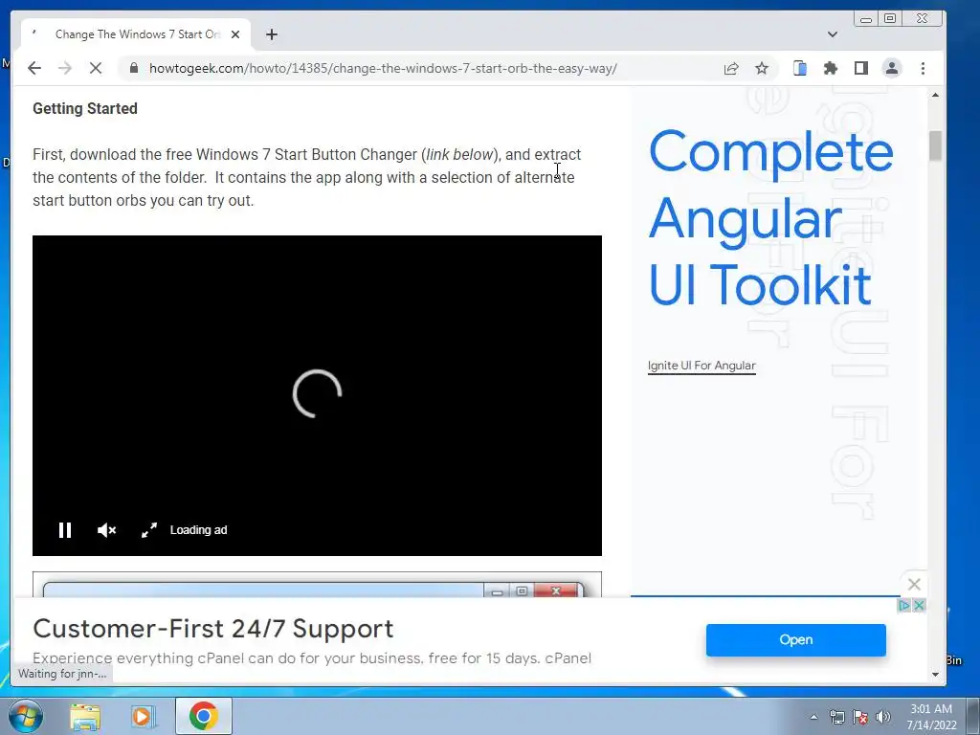980x735 pixels.
Task: Open a new tab
Action: 271,34
